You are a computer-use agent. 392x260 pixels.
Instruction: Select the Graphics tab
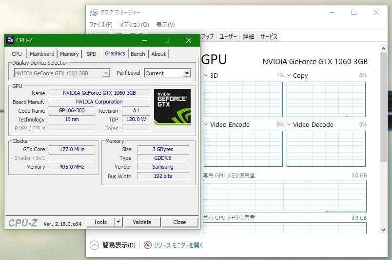pos(115,53)
